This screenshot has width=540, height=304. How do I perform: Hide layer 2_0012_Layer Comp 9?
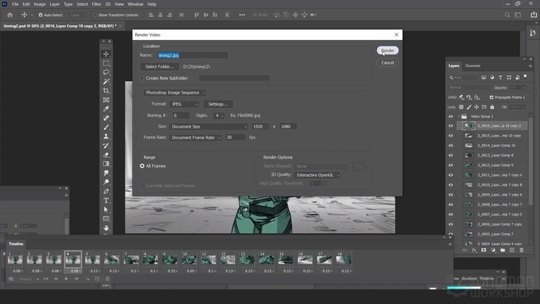pos(451,165)
